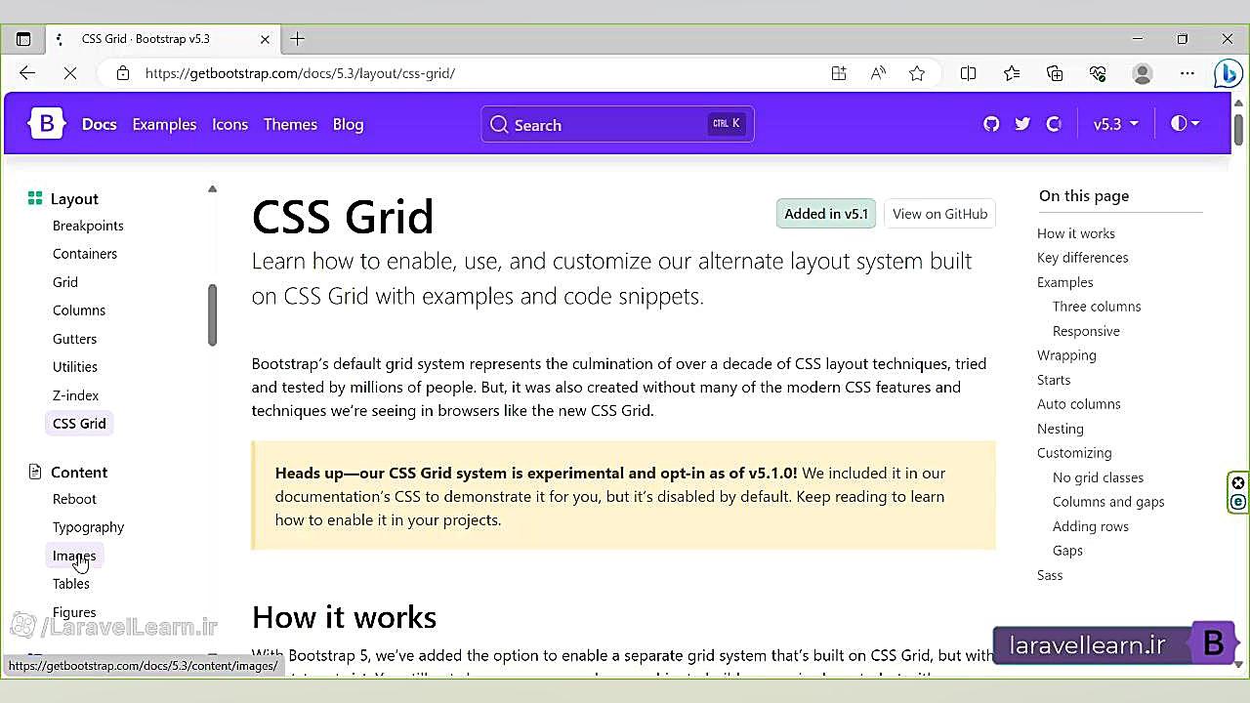The width and height of the screenshot is (1250, 703).
Task: Open Icons in navbar
Action: point(229,124)
